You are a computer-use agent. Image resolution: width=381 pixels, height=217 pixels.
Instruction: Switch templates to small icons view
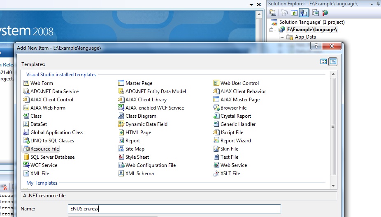333,62
